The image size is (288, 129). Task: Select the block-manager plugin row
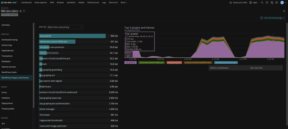point(79,109)
